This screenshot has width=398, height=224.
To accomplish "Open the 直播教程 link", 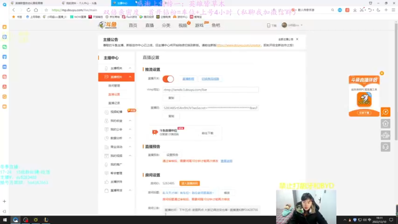I will point(188,79).
